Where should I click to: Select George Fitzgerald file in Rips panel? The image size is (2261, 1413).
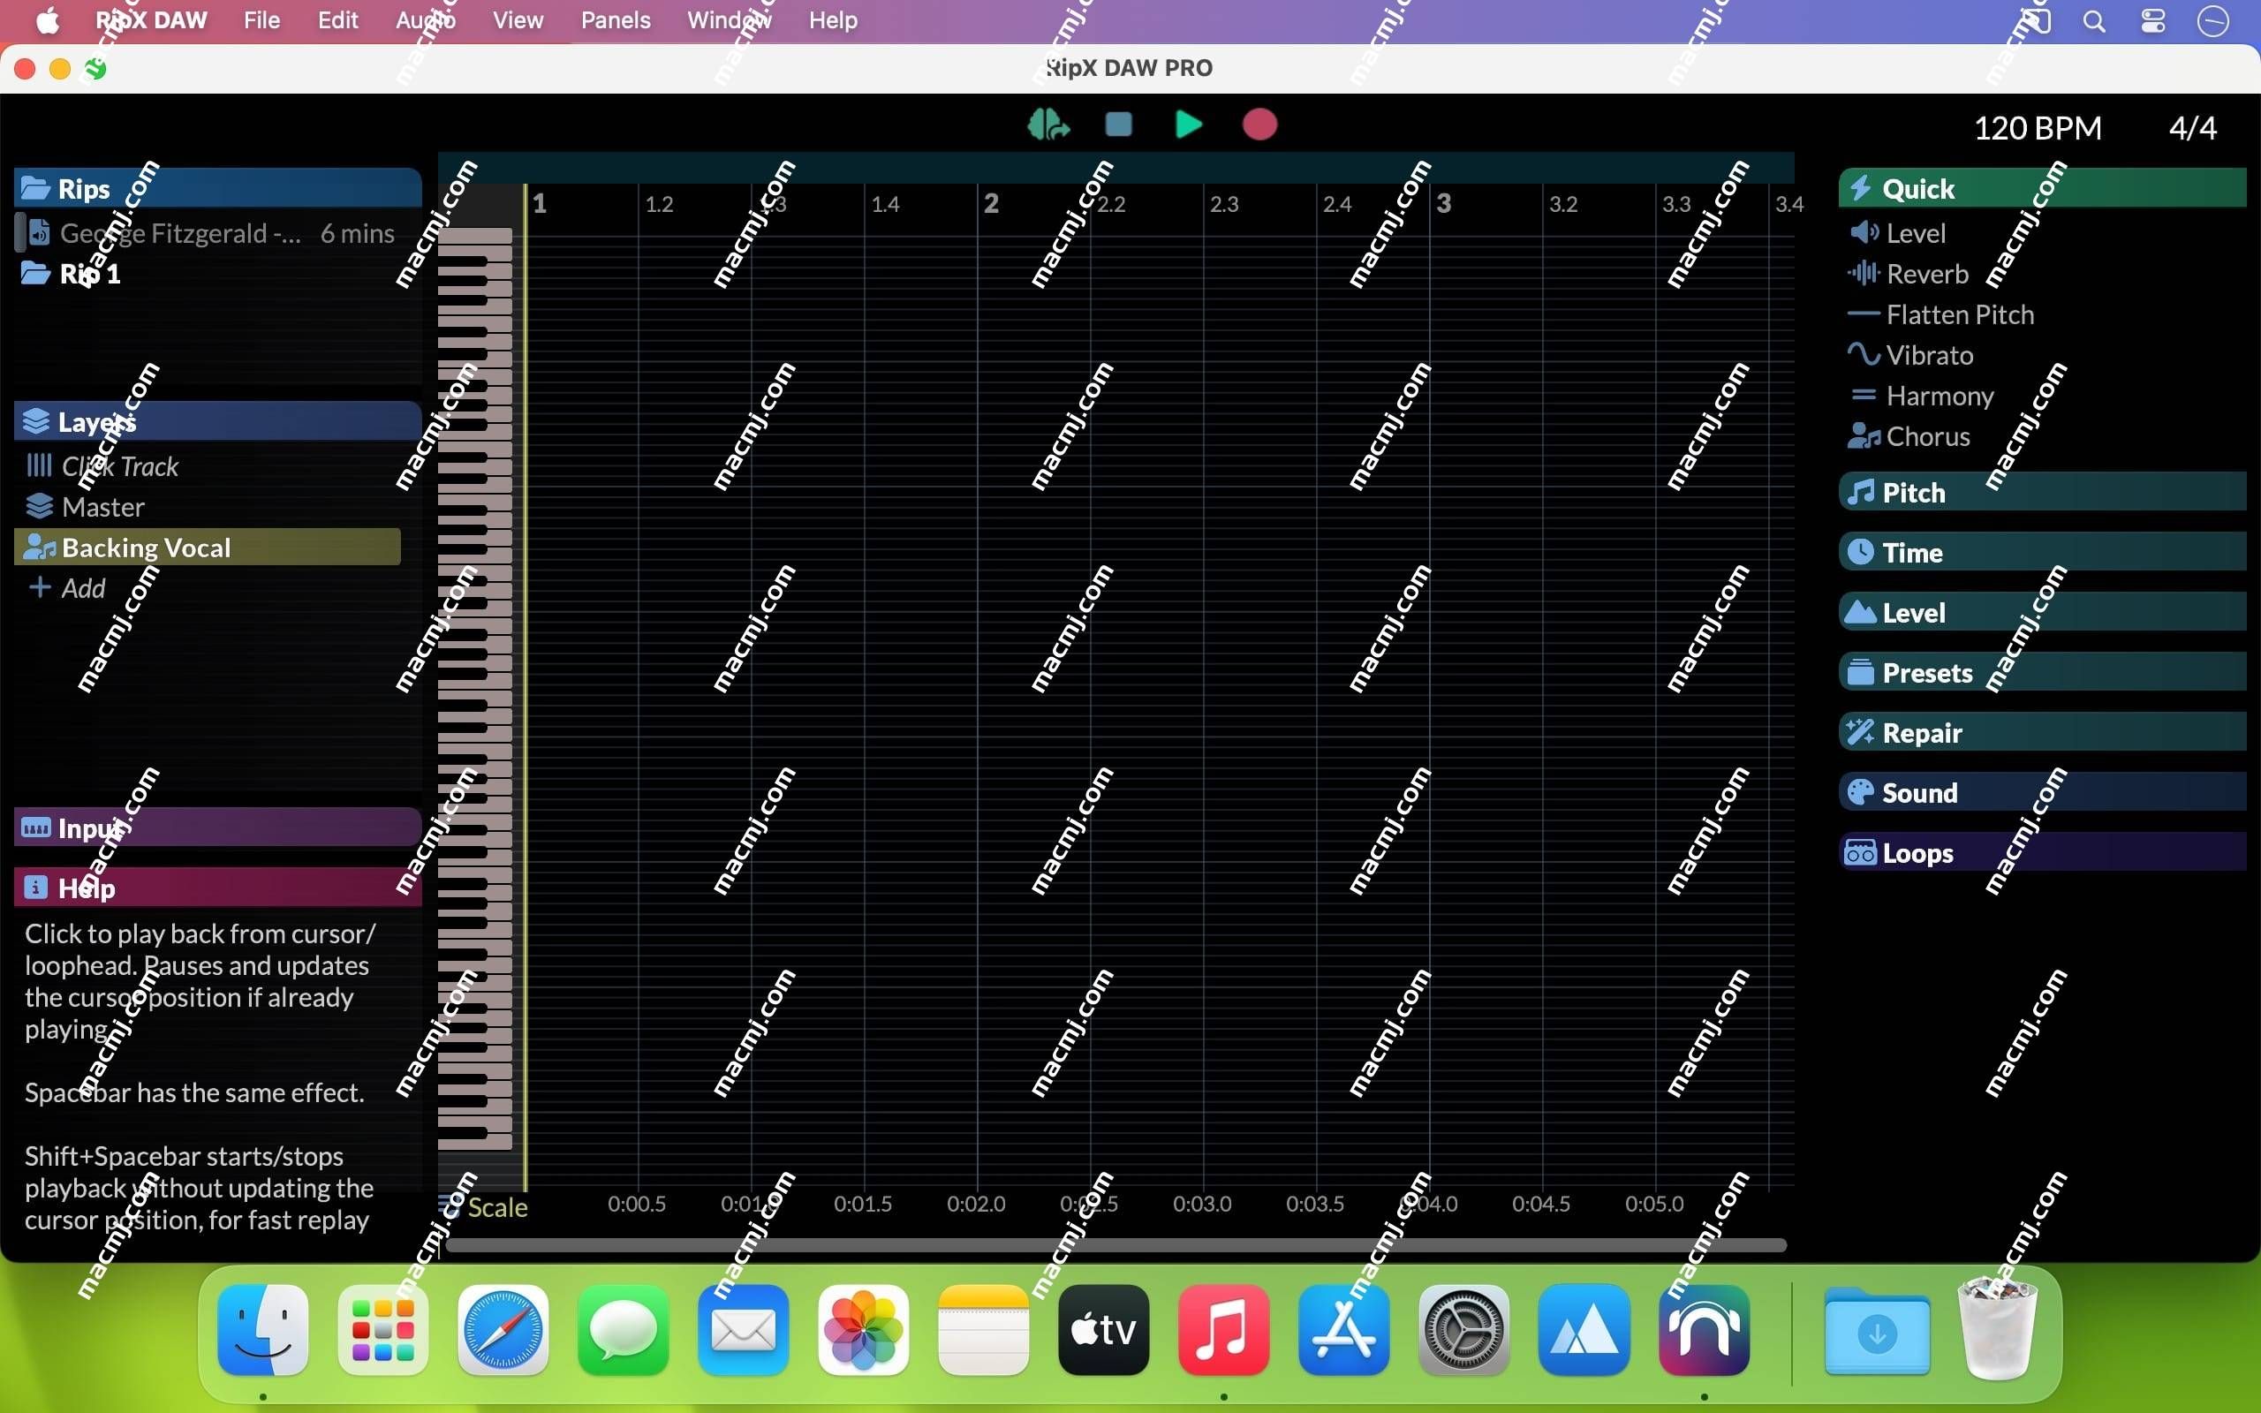click(x=179, y=233)
